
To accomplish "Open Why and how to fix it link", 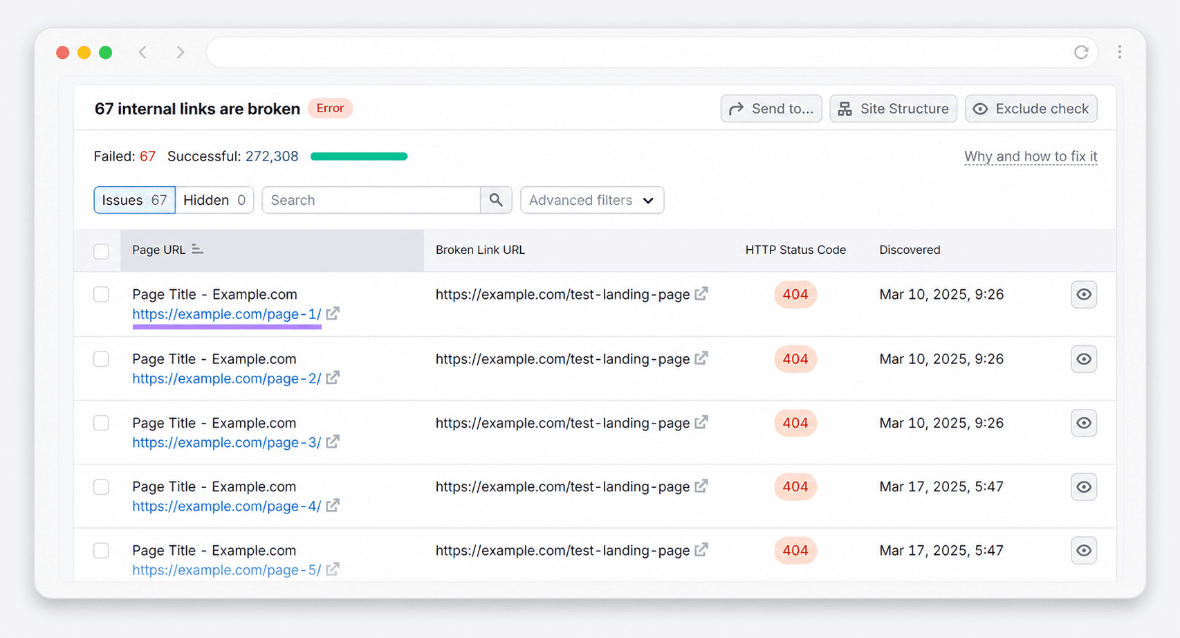I will tap(1031, 156).
